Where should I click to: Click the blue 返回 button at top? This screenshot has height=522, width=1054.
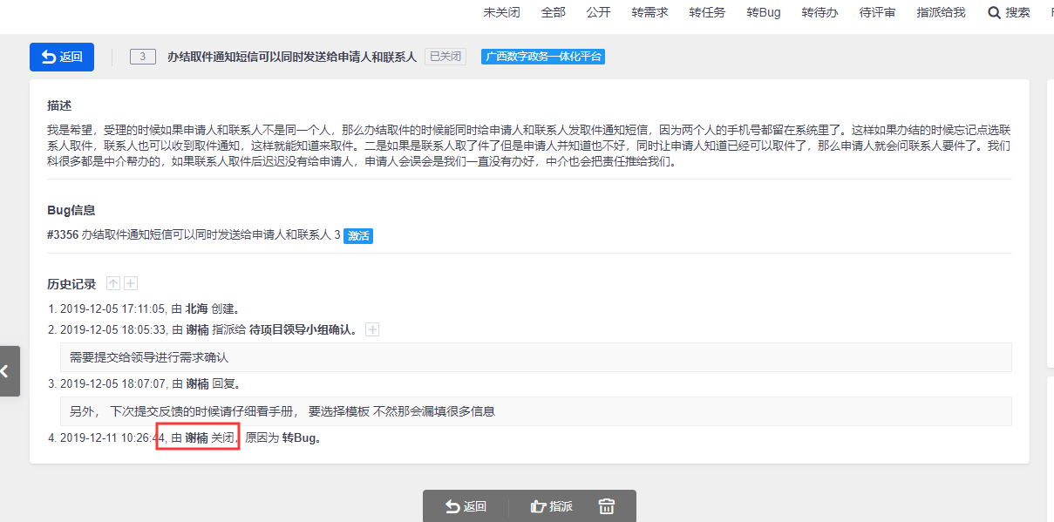(62, 57)
